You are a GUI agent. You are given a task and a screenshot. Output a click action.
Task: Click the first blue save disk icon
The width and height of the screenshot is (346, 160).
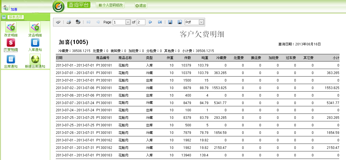(170, 22)
